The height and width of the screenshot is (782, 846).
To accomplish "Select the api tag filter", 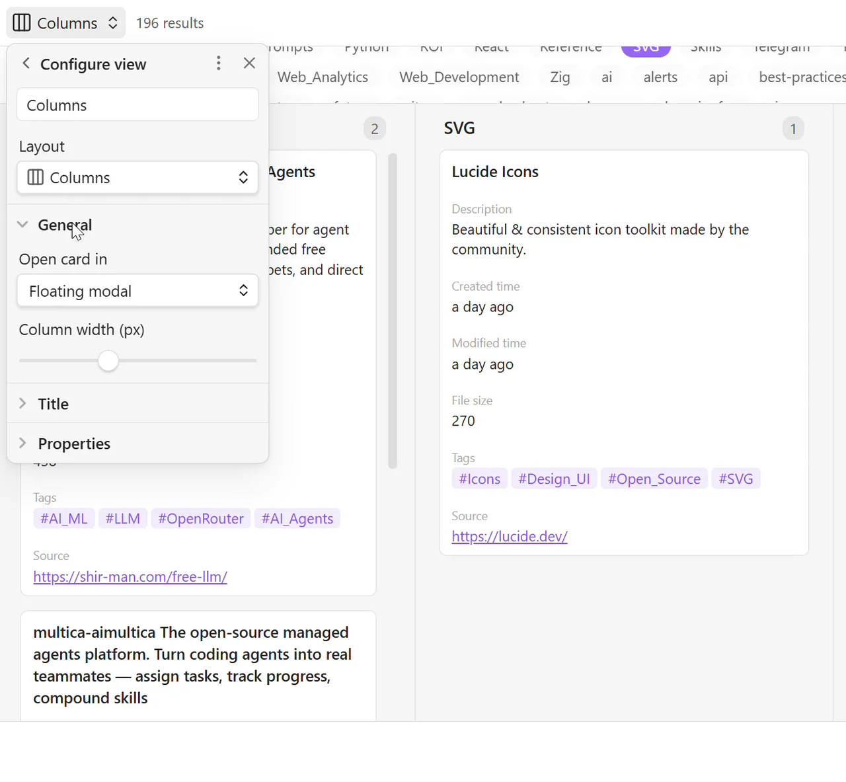I will pos(718,77).
